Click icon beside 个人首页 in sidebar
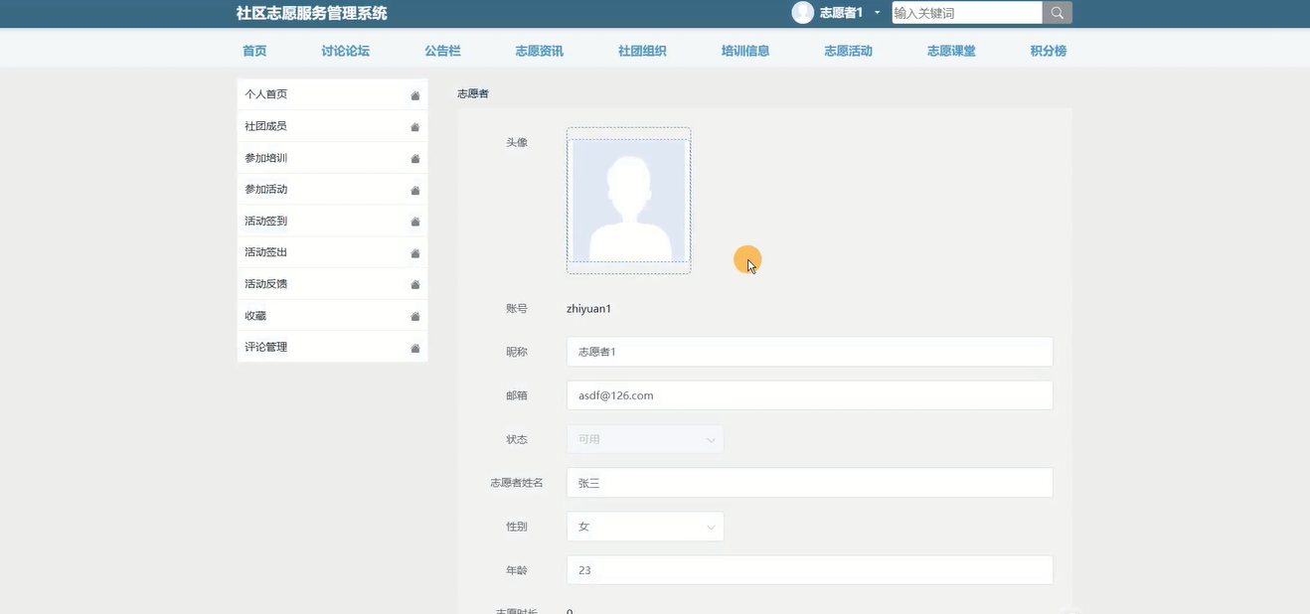Viewport: 1310px width, 614px height. pyautogui.click(x=415, y=95)
